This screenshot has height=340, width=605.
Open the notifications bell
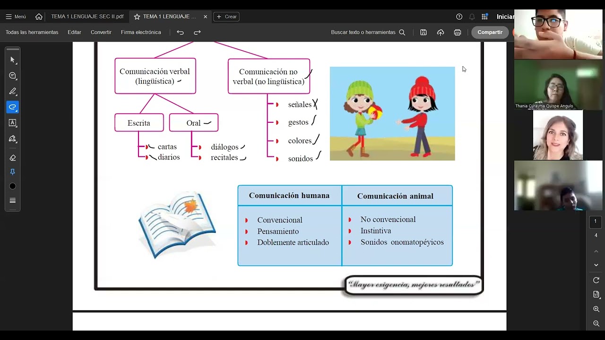pyautogui.click(x=472, y=17)
